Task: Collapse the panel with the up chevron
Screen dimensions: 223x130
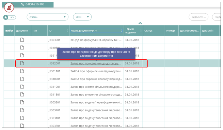Action: point(140,23)
